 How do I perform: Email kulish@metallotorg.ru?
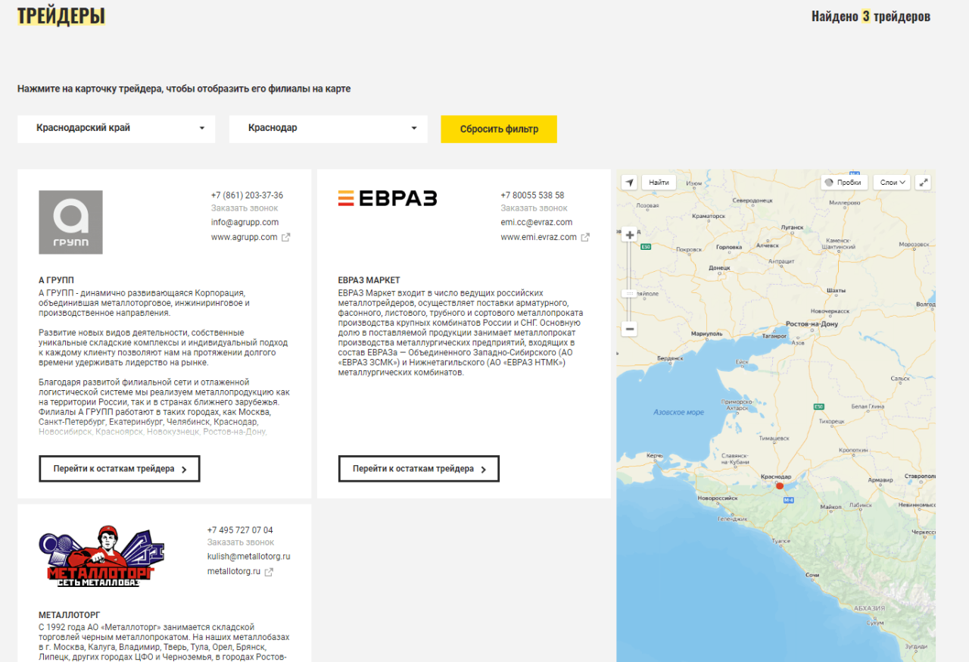249,557
